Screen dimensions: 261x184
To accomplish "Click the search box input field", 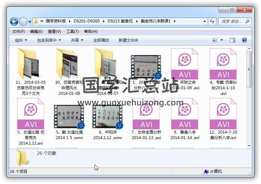I will point(232,21).
